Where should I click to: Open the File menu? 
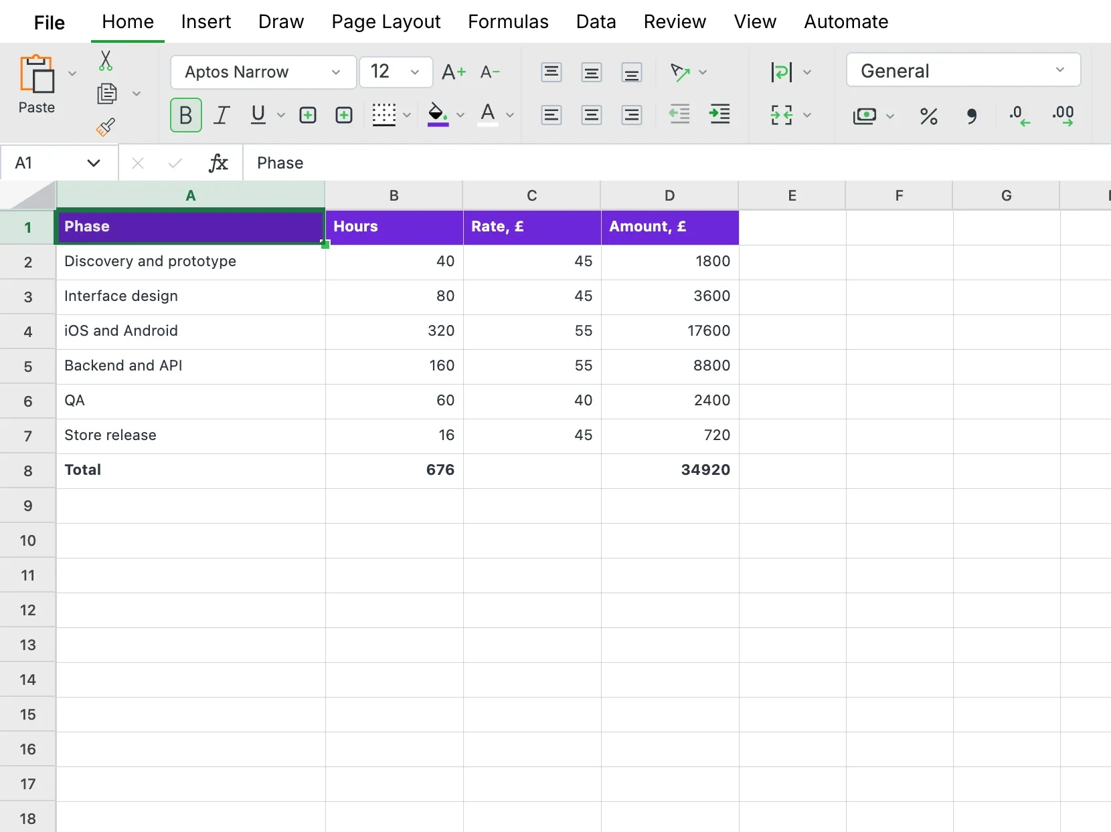point(50,23)
